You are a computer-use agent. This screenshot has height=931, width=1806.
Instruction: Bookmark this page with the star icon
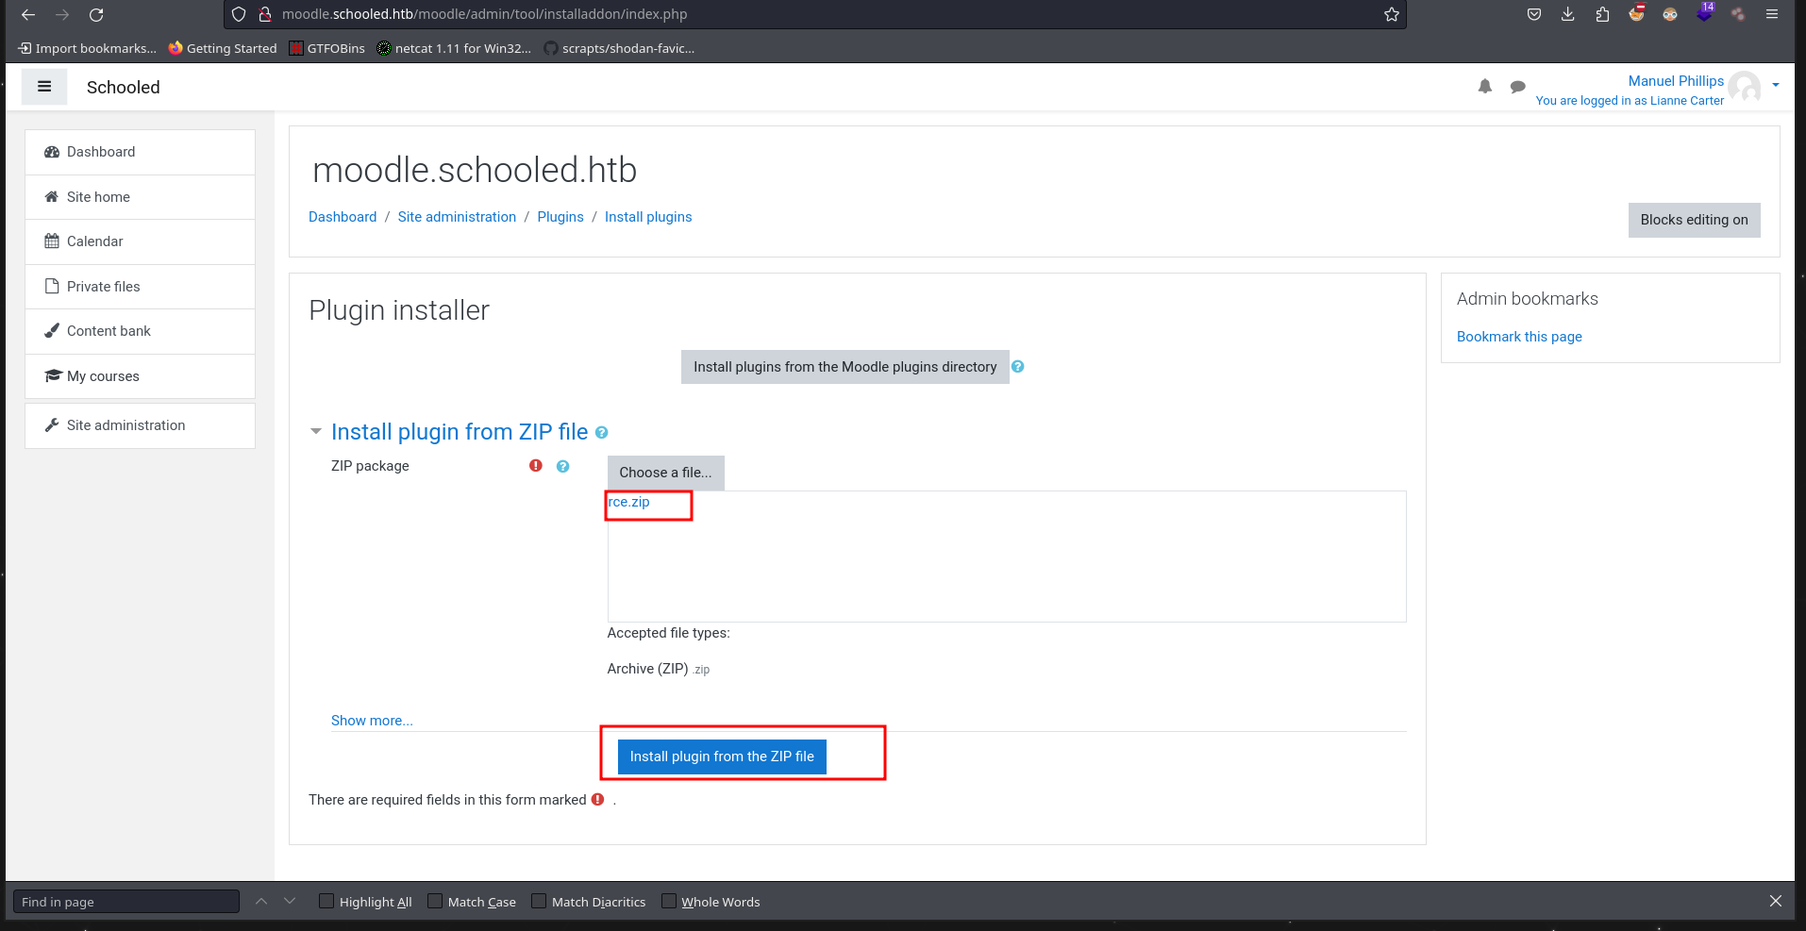[1391, 14]
